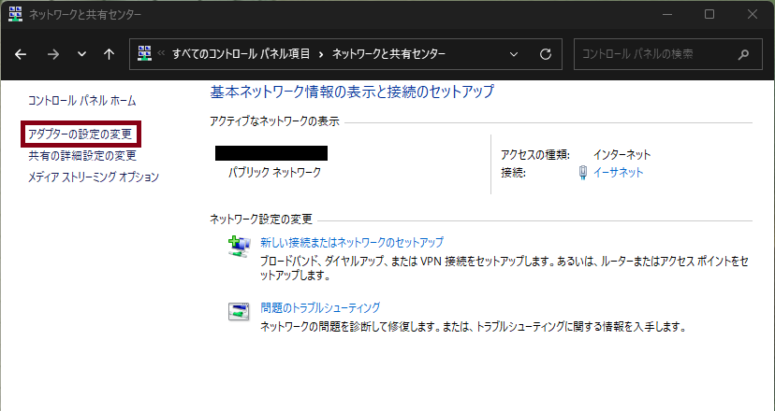Open メディア ストリーミング オプション
This screenshot has height=411, width=775.
[x=94, y=177]
